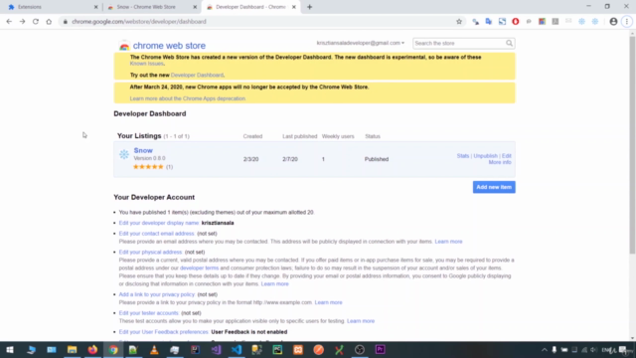Edit your User Feedback preferences
The height and width of the screenshot is (358, 636).
coord(163,332)
